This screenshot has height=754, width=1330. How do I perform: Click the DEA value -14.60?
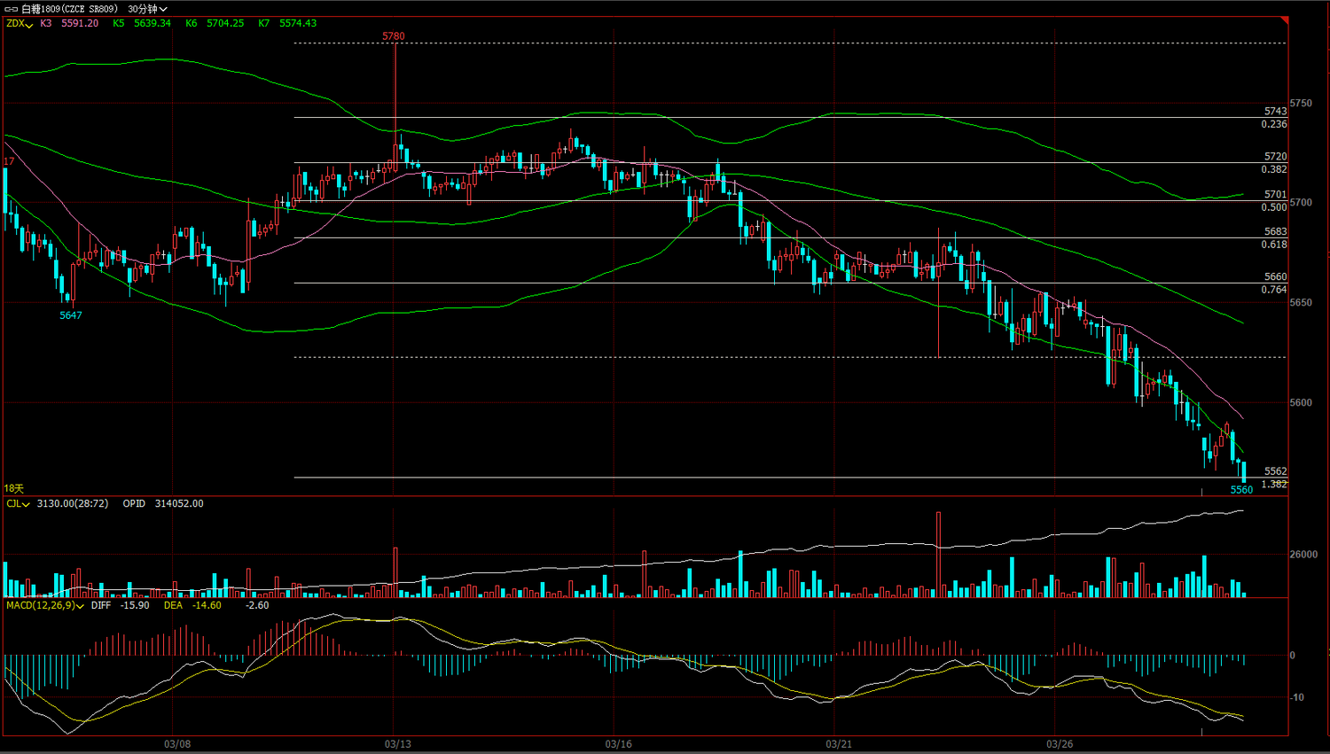(x=207, y=605)
